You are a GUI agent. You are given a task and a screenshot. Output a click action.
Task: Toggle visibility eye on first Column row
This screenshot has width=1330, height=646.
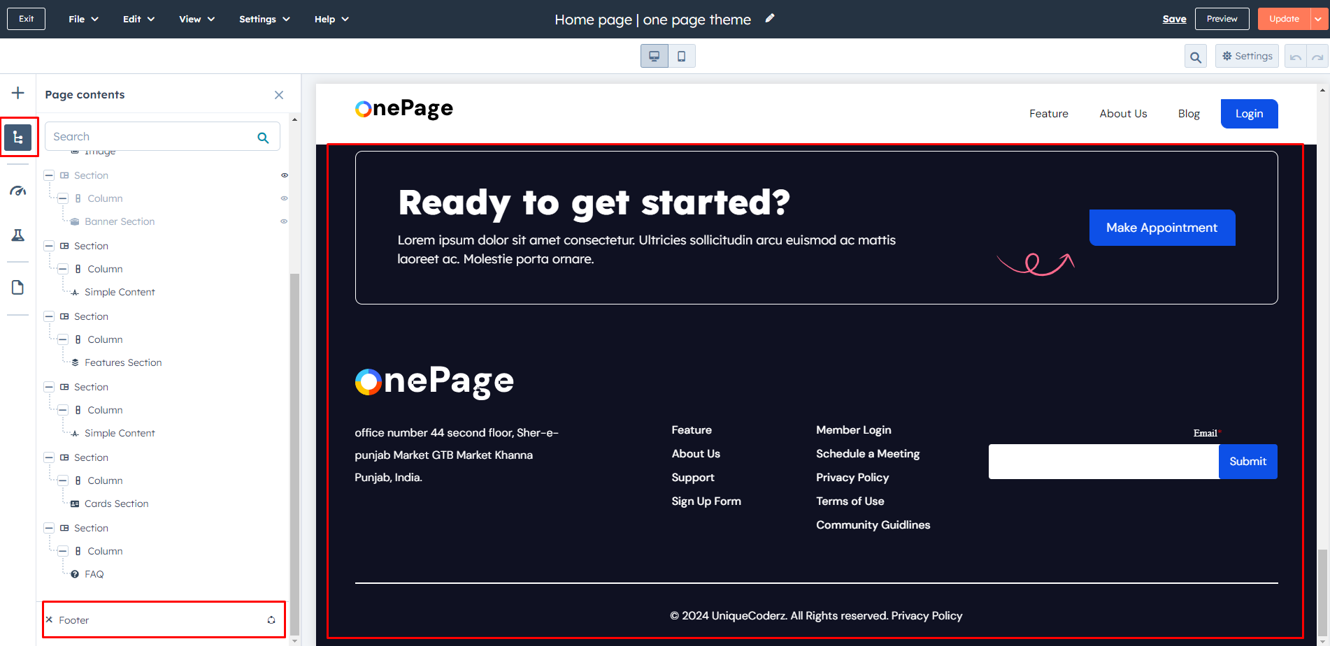click(x=284, y=198)
